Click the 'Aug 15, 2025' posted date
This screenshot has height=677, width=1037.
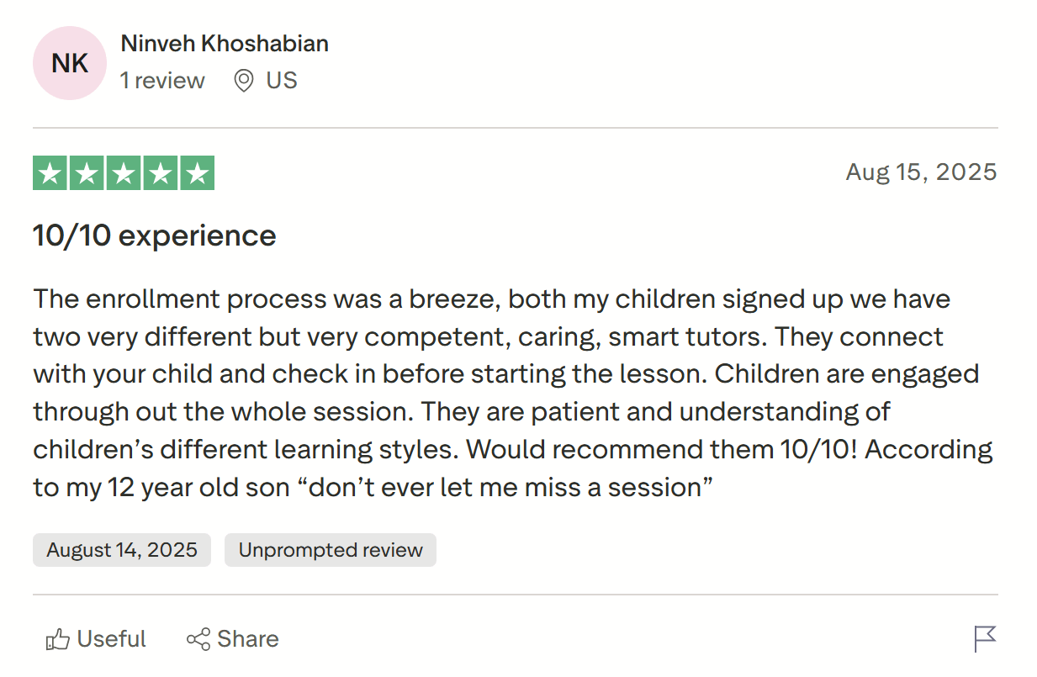click(x=921, y=172)
